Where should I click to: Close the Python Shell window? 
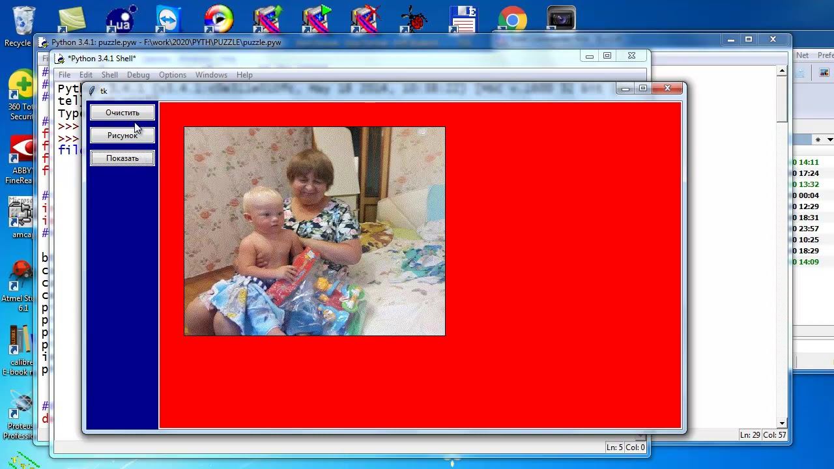(631, 56)
